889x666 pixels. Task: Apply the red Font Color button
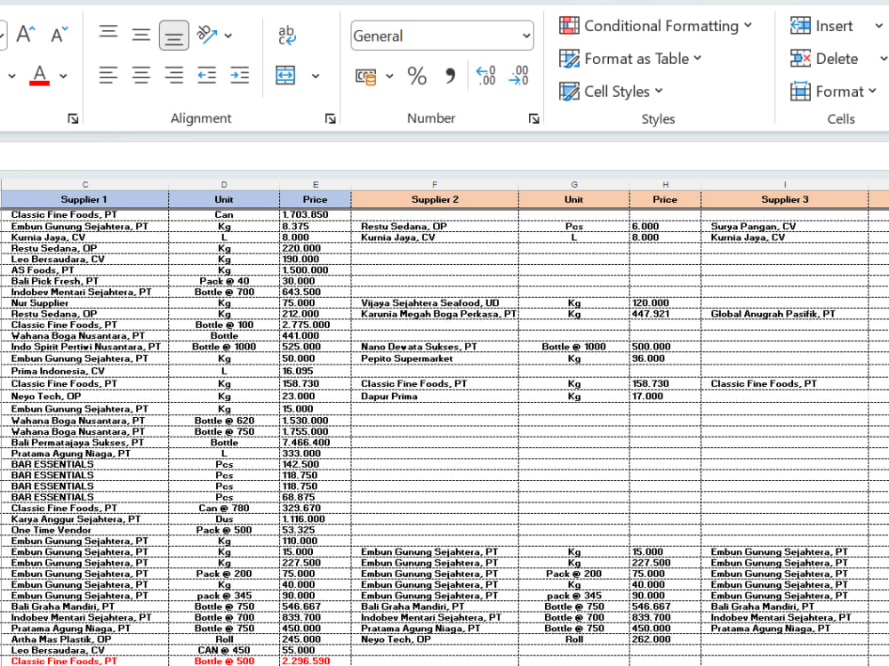pyautogui.click(x=39, y=76)
